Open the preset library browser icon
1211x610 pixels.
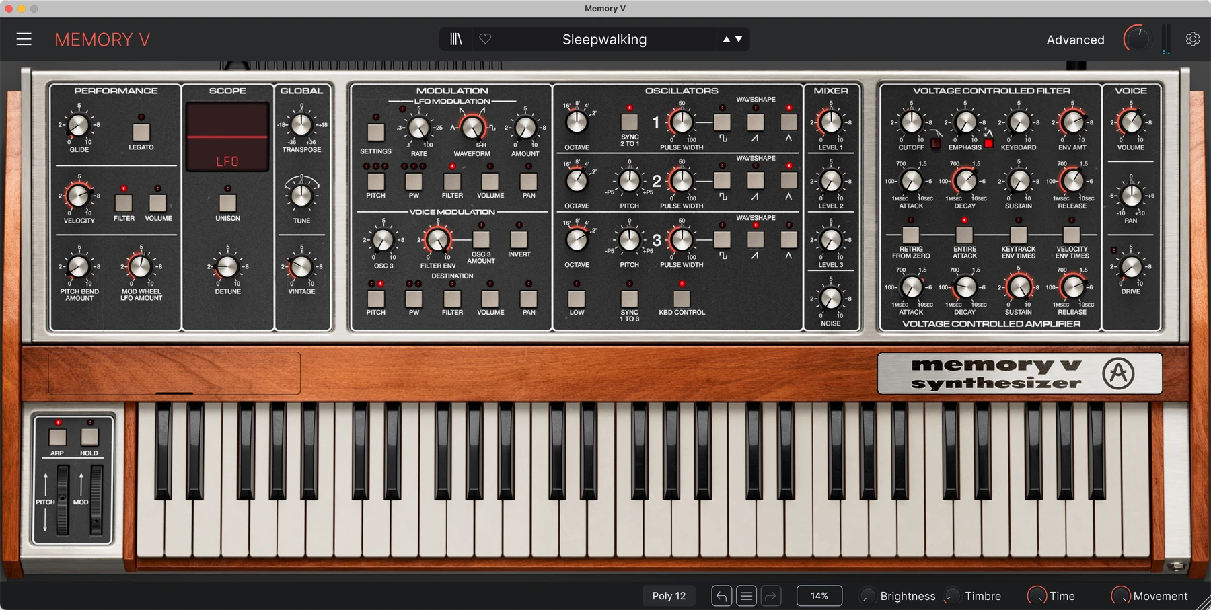[456, 39]
